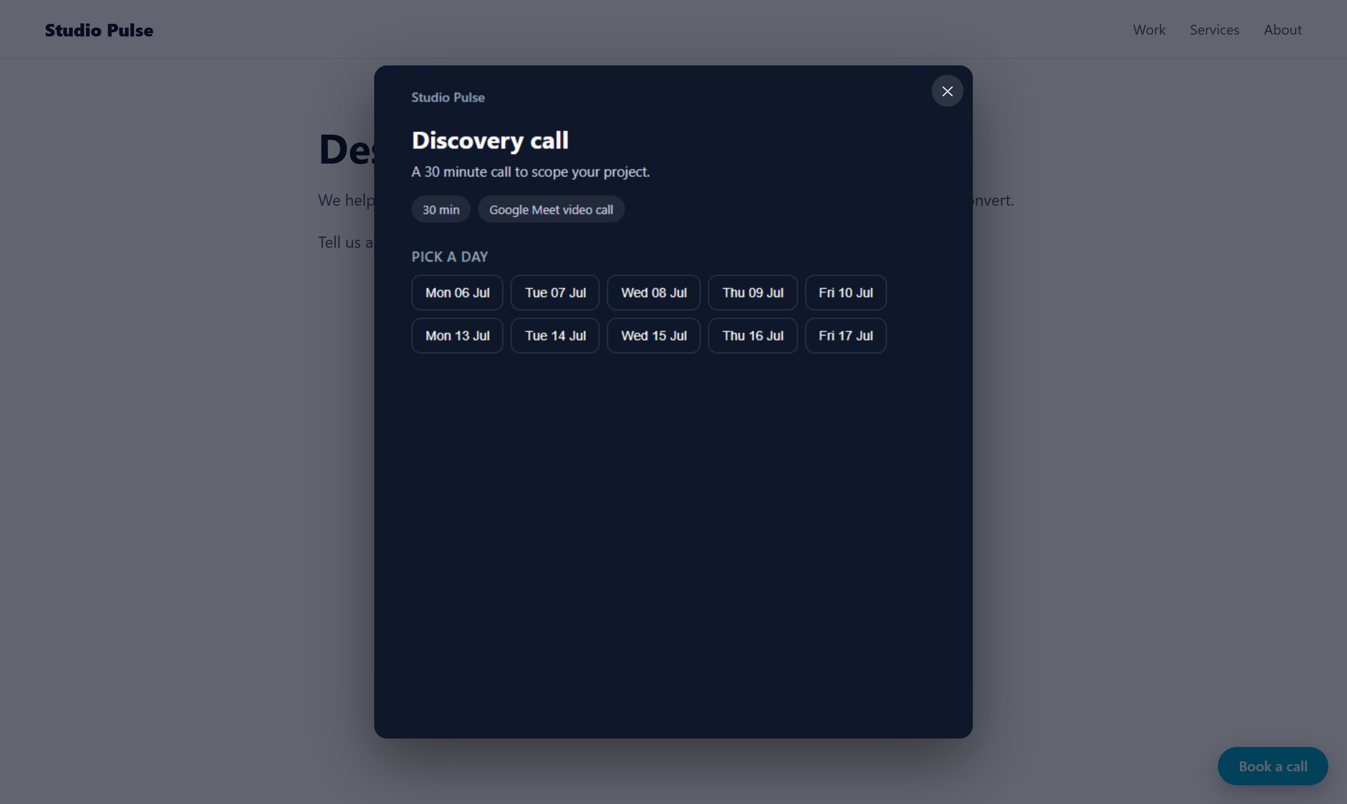The width and height of the screenshot is (1347, 804).
Task: Close the Discovery call dialog
Action: click(x=947, y=91)
